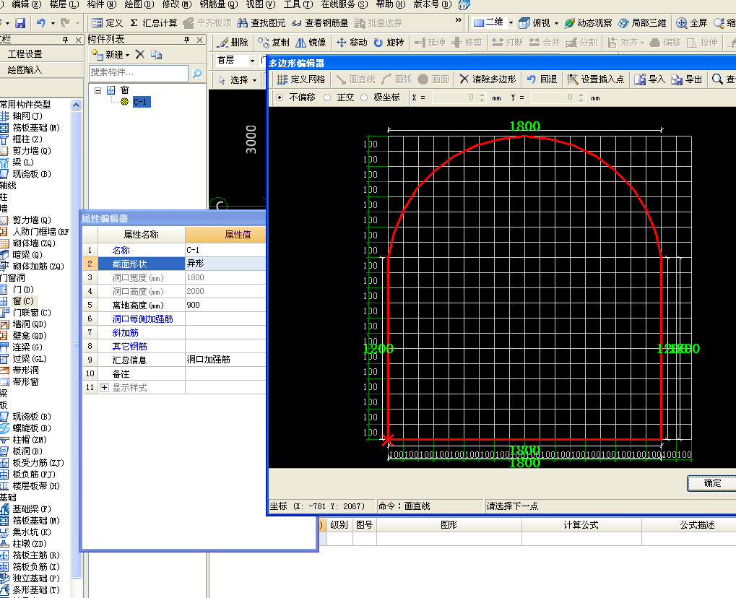
Task: Click the Undo arrow icon
Action: [41, 22]
